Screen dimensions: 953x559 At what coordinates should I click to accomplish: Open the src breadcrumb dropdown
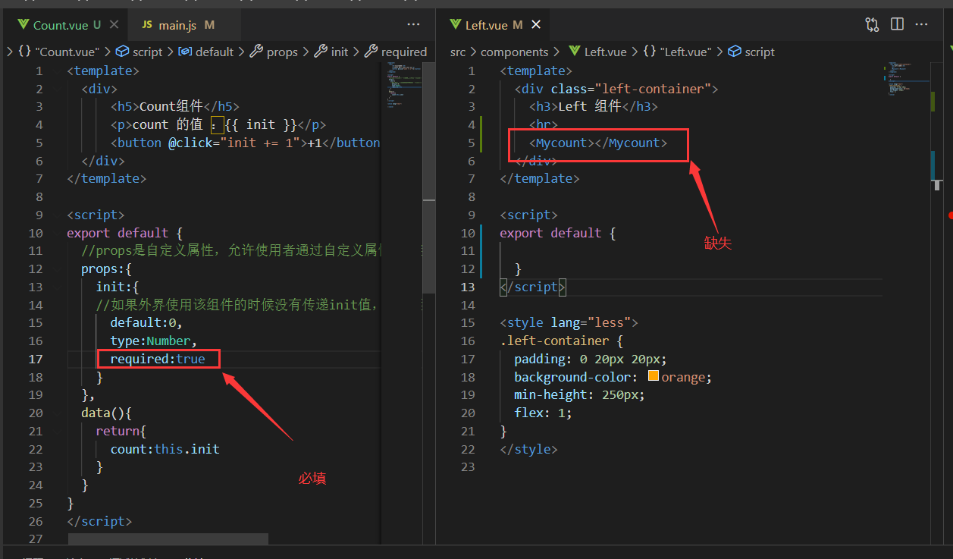[x=458, y=52]
